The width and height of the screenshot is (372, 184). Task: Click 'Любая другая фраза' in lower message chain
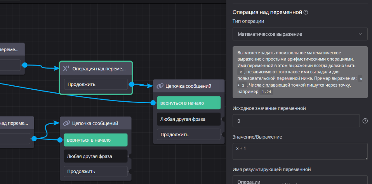[96, 156]
